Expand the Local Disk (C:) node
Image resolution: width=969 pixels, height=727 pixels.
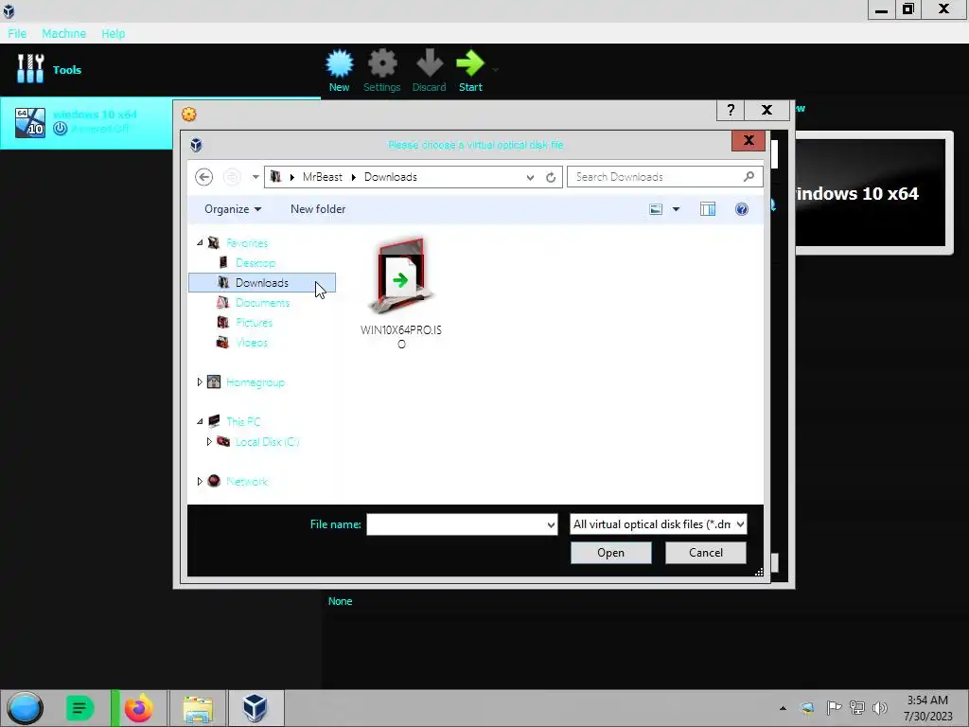tap(209, 441)
